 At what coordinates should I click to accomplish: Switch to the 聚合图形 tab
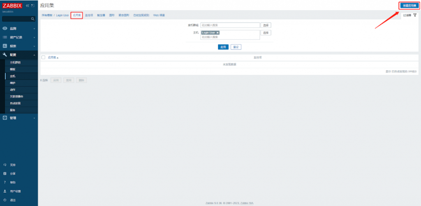coord(124,15)
